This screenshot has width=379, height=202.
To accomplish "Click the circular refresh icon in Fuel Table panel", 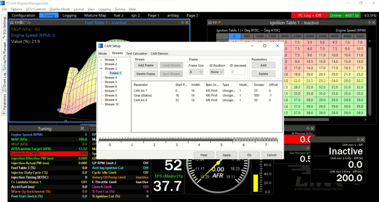I will click(29, 23).
